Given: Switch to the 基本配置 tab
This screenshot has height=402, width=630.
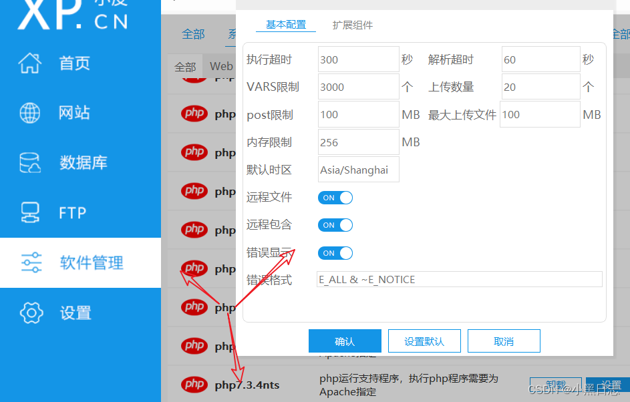Looking at the screenshot, I should pos(286,25).
